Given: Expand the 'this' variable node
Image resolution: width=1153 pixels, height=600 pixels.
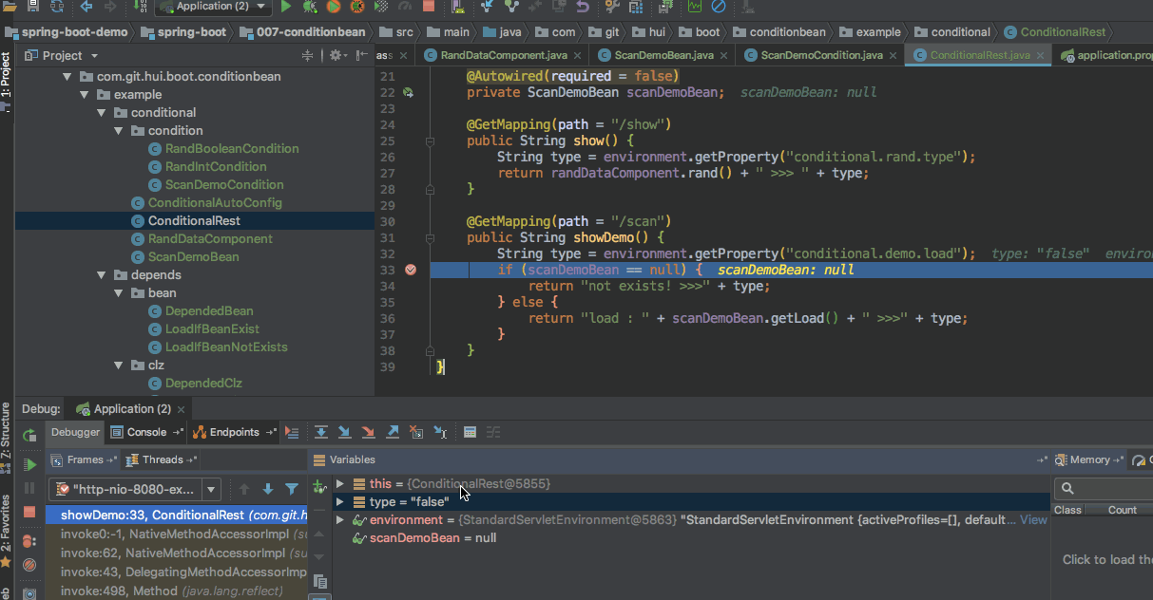Looking at the screenshot, I should pyautogui.click(x=340, y=484).
